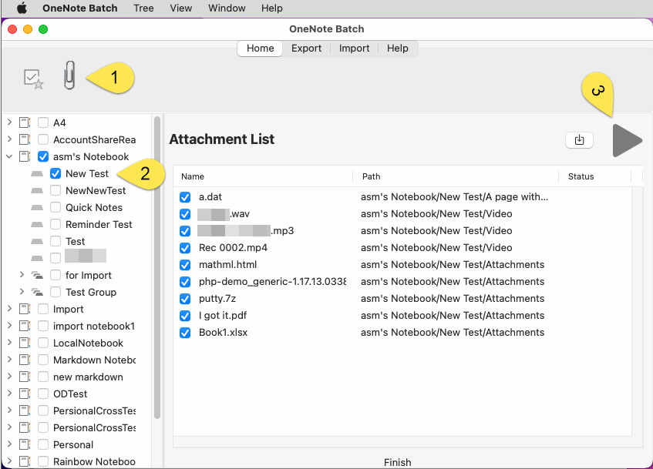Open the Tree menu in menu bar

(x=143, y=8)
